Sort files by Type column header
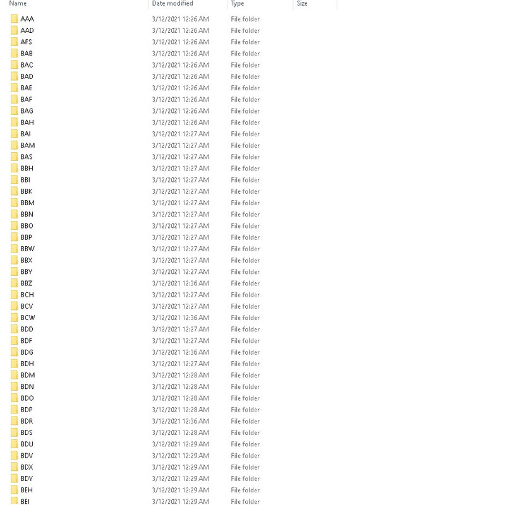Viewport: 508px width, 505px height. coord(238,4)
